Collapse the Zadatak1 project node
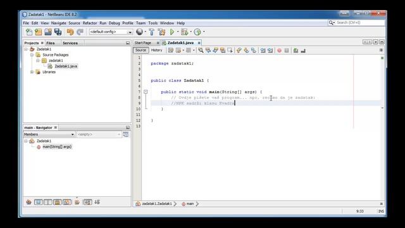 click(26, 49)
